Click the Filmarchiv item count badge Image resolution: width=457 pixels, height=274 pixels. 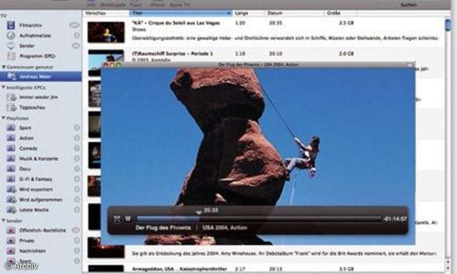point(74,25)
